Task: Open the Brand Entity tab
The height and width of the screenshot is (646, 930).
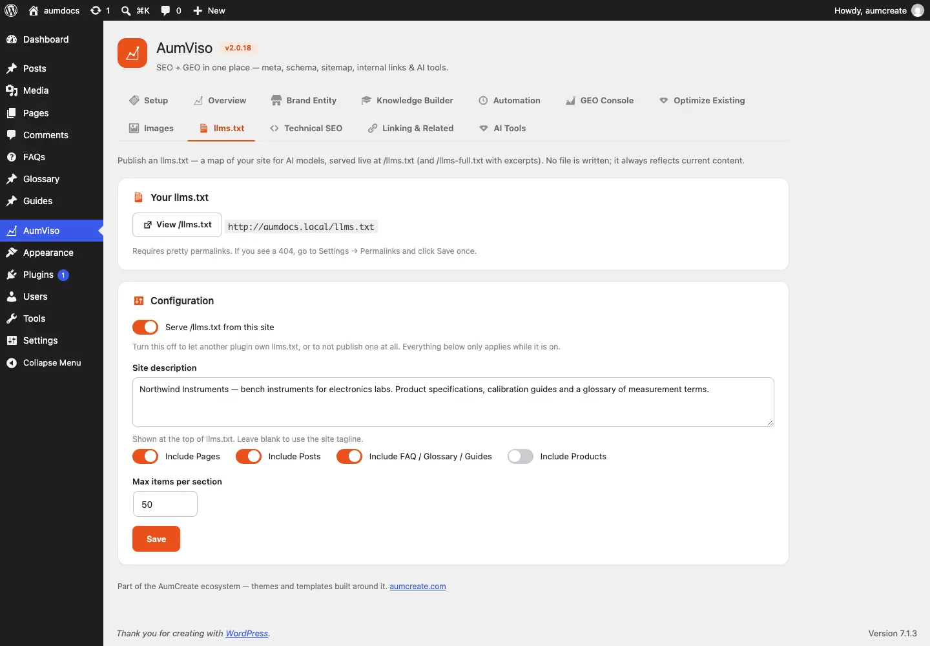Action: (x=304, y=100)
